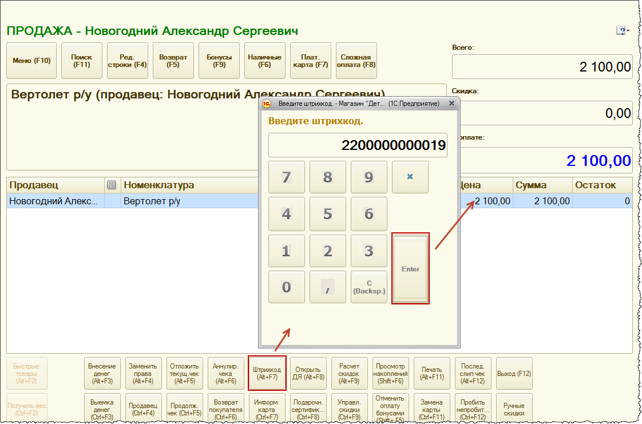Tap keypad digit 2

point(327,251)
